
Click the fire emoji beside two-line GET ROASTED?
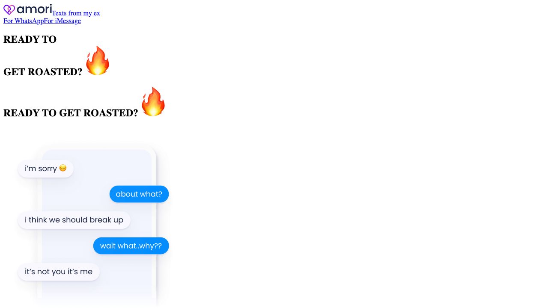(x=98, y=61)
